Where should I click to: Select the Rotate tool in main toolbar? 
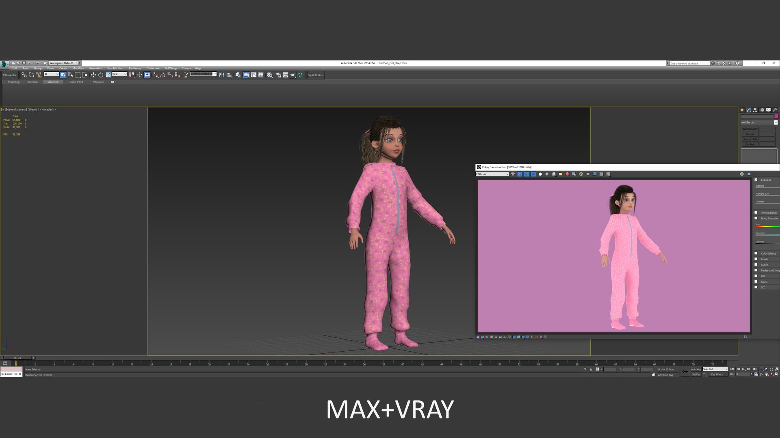[101, 75]
